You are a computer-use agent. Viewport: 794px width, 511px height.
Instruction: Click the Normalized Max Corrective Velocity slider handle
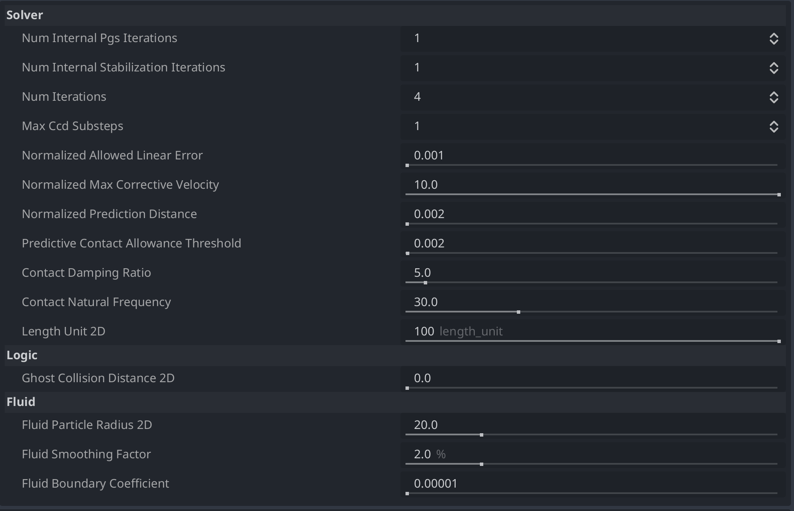[779, 195]
